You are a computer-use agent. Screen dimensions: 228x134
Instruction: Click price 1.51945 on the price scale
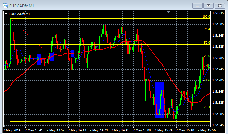tap(218, 13)
